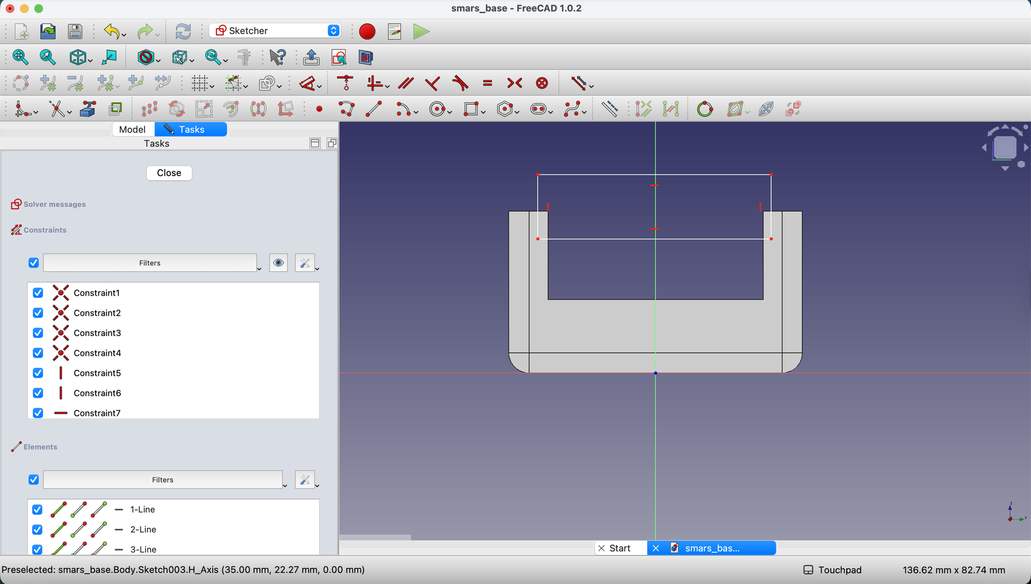Select the parallel constraint icon
This screenshot has width=1031, height=584.
click(x=406, y=83)
